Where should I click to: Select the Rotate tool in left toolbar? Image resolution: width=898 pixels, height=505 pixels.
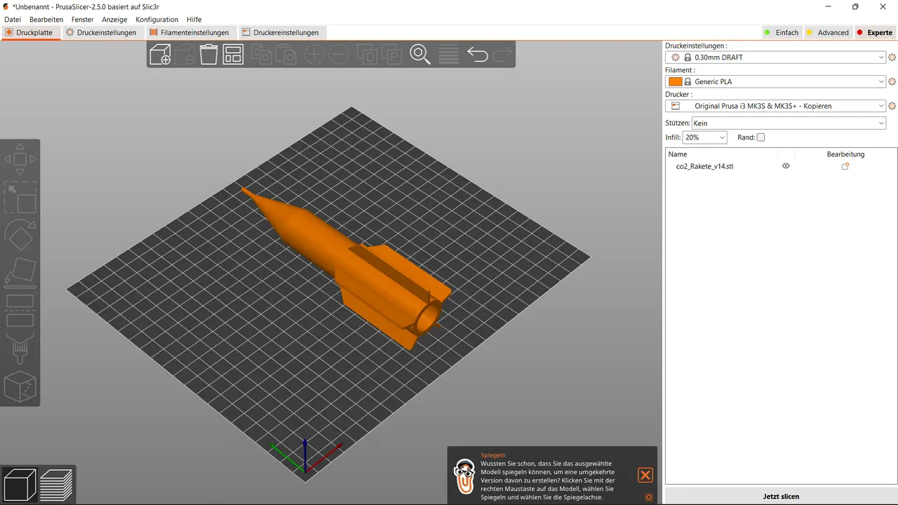20,235
